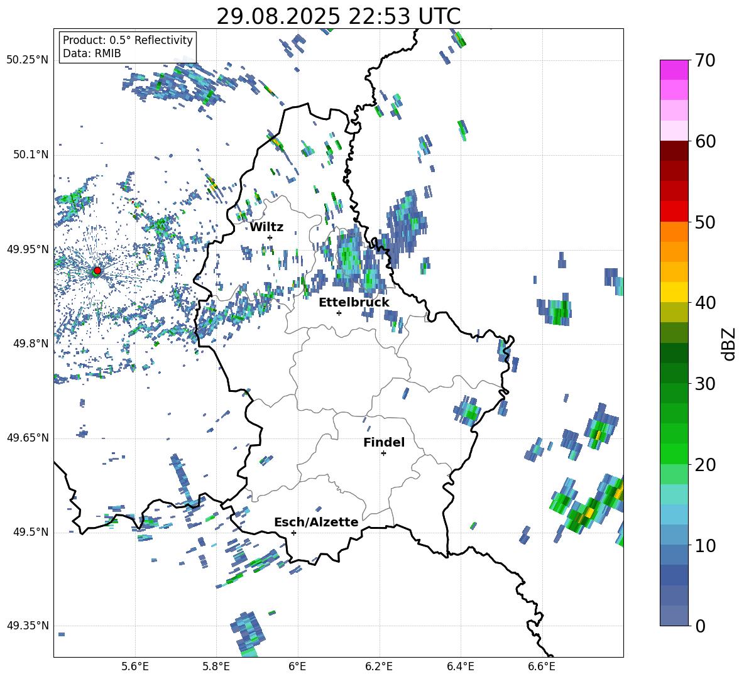Viewport: 744px width, 679px height.
Task: Click the 49.8°N latitude label
Action: [30, 344]
